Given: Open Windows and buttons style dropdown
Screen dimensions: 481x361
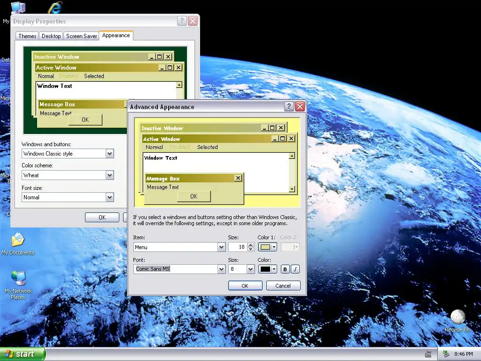Looking at the screenshot, I should tap(110, 154).
